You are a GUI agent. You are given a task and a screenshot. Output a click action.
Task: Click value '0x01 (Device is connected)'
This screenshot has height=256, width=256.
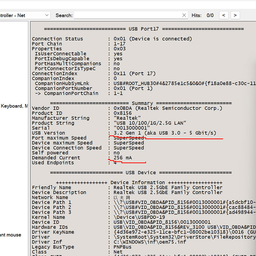153,39
